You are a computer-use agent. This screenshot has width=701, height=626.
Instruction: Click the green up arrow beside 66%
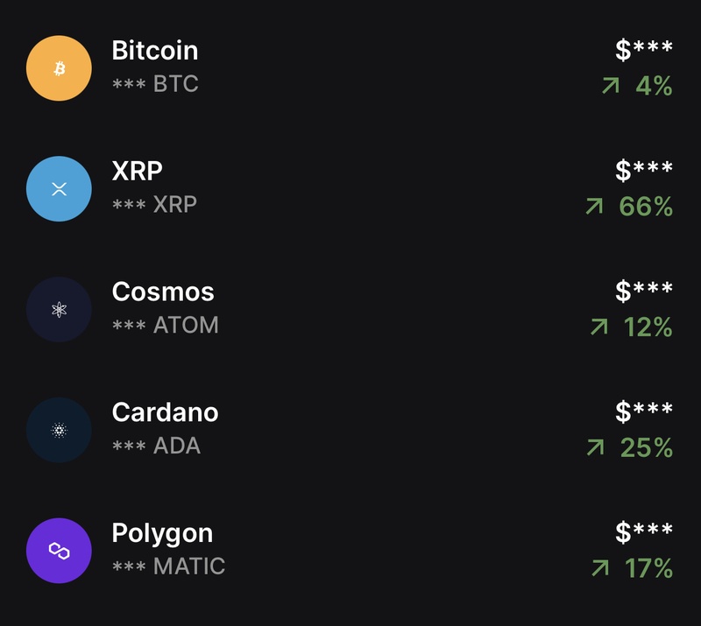coord(595,207)
